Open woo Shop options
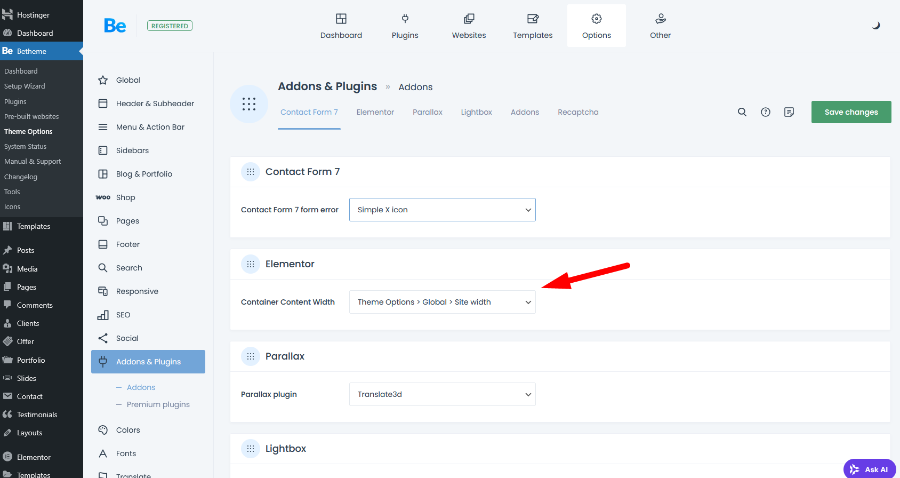This screenshot has width=900, height=478. [x=148, y=197]
